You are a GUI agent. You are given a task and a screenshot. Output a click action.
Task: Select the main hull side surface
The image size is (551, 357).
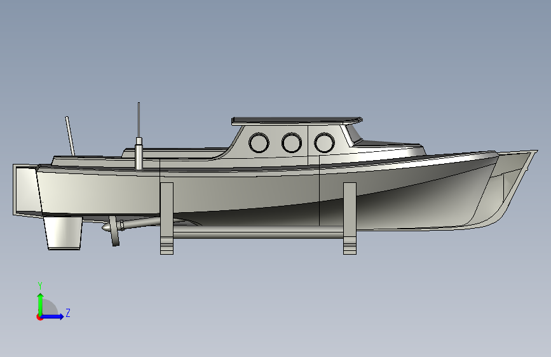click(246, 191)
